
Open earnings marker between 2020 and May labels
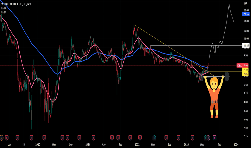point(44,138)
